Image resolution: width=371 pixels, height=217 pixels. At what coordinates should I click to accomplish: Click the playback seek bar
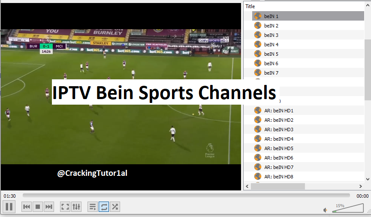186,196
